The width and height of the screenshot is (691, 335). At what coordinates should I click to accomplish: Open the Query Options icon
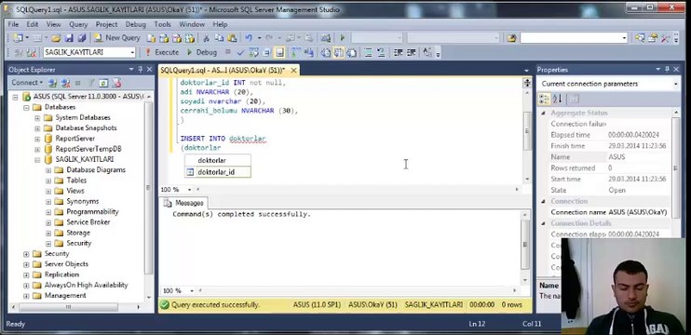coord(266,52)
